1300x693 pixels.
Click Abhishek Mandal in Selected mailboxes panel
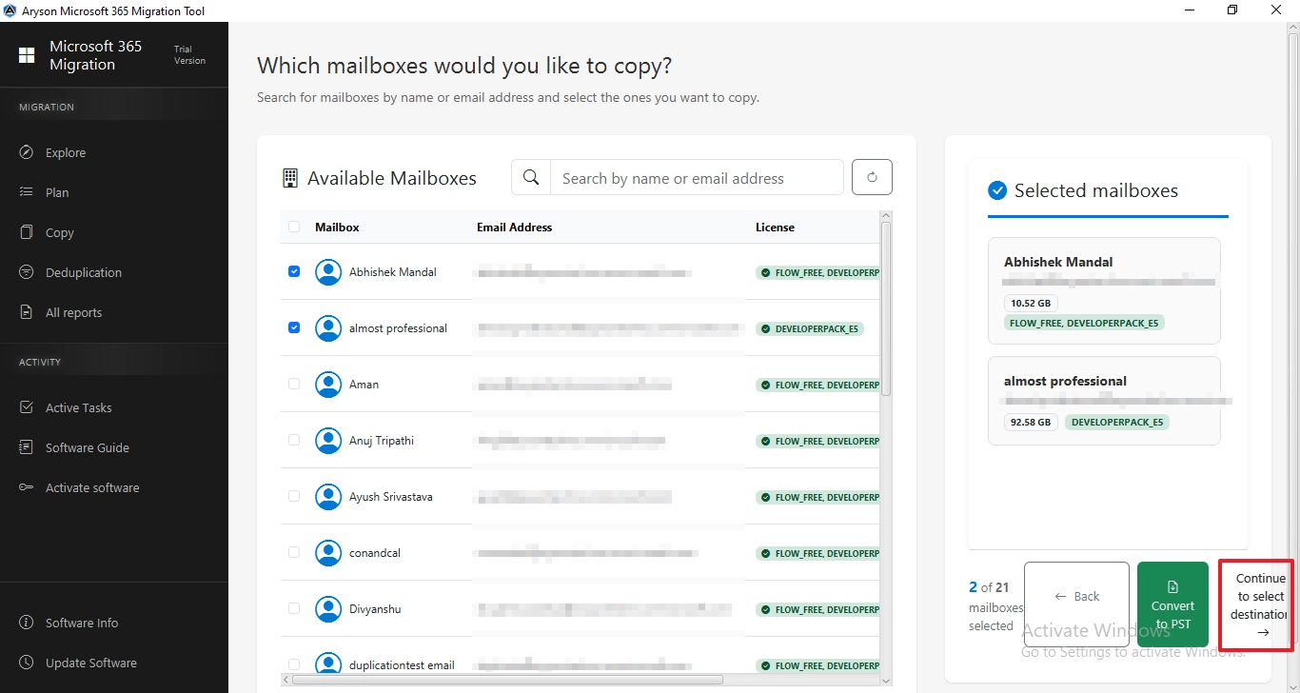(x=1058, y=262)
